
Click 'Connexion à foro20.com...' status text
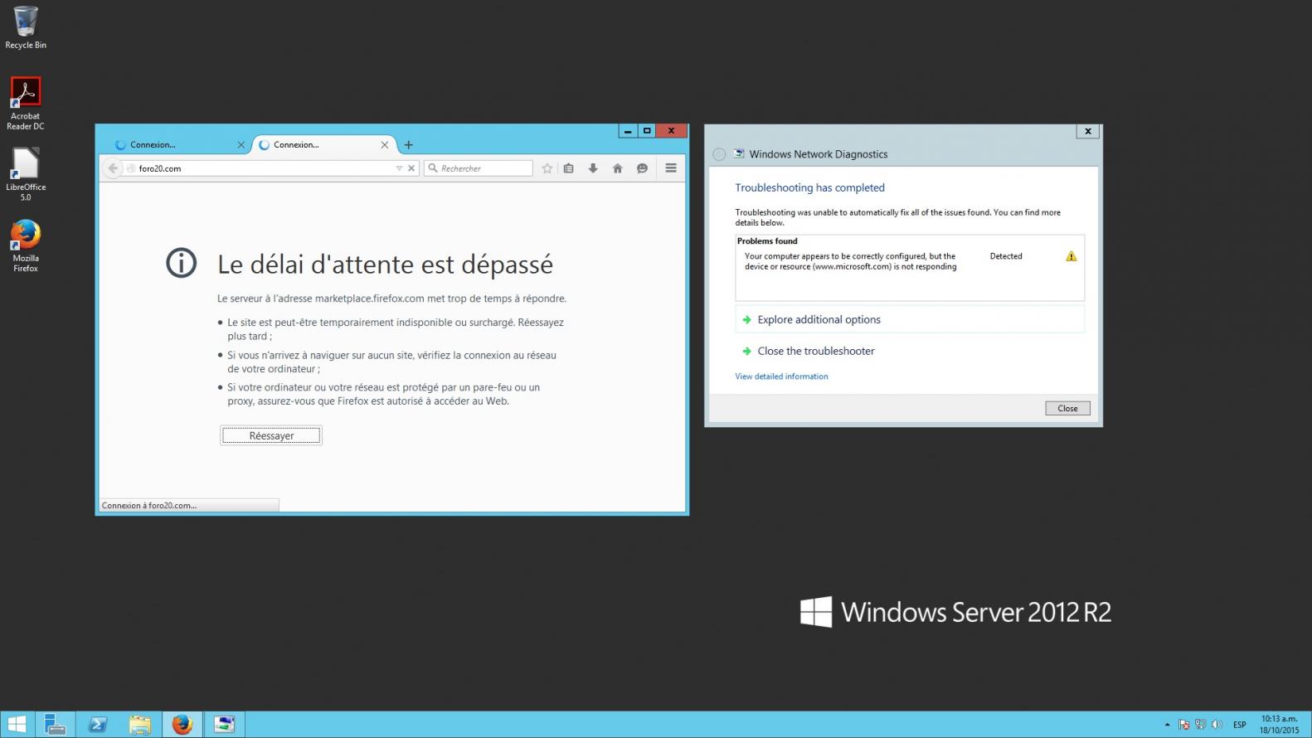pyautogui.click(x=149, y=505)
